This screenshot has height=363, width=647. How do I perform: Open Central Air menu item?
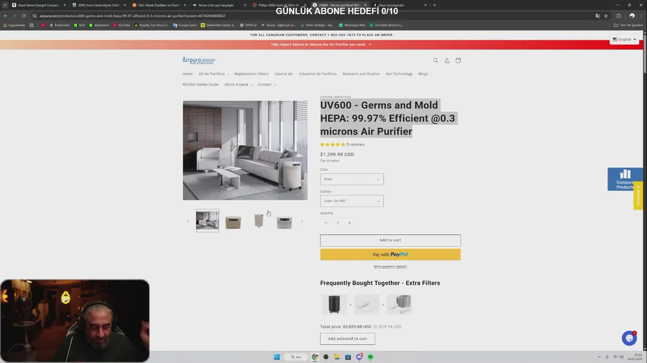pos(284,74)
